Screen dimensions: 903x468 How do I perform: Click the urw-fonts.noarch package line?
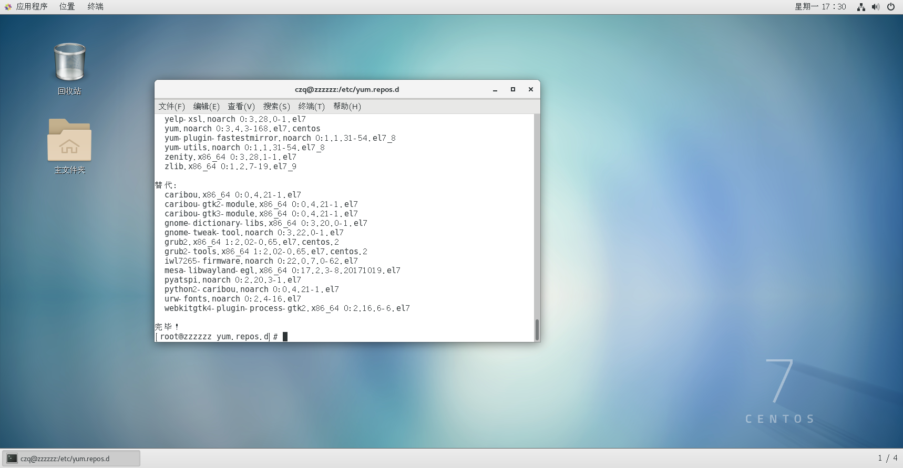coord(233,299)
